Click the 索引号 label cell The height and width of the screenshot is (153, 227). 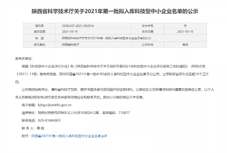point(39,26)
